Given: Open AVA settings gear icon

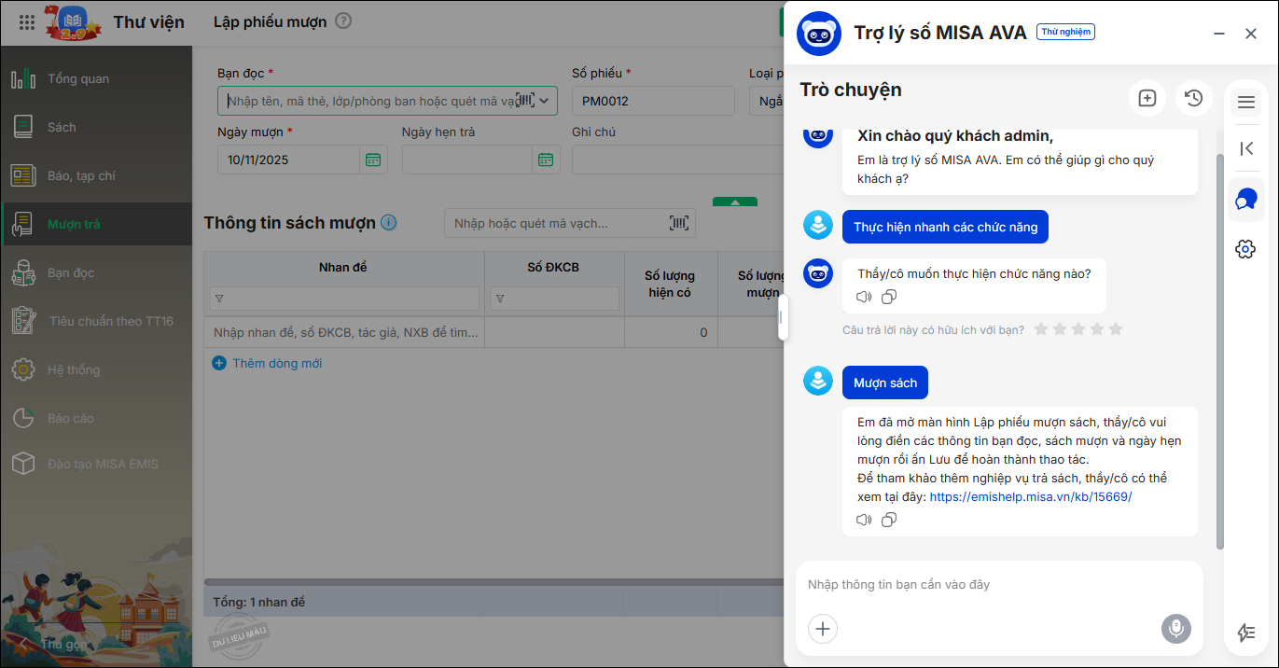Looking at the screenshot, I should [x=1245, y=249].
